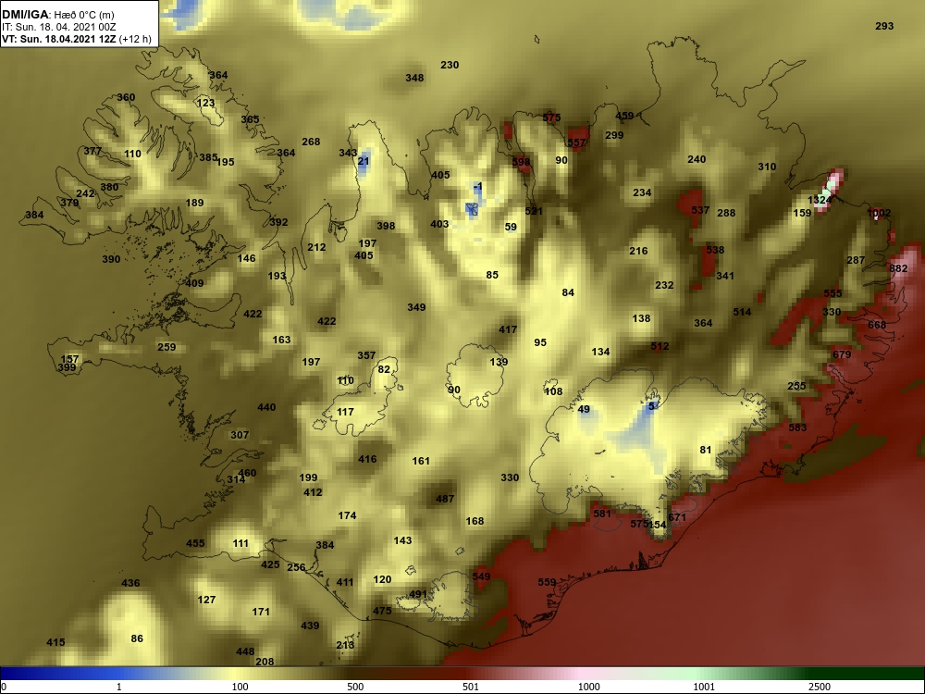The image size is (925, 694).
Task: Click the map value 392
Action: point(278,223)
